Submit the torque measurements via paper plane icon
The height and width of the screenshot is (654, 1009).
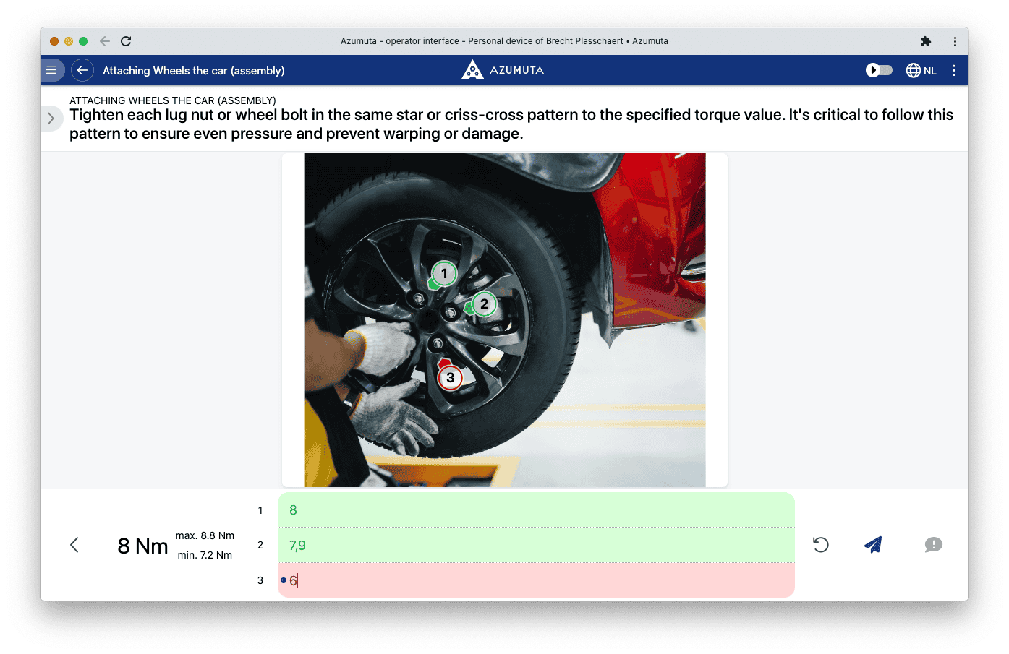point(873,544)
